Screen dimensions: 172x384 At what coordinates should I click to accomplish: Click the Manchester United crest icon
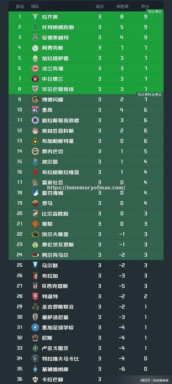[x=35, y=224]
